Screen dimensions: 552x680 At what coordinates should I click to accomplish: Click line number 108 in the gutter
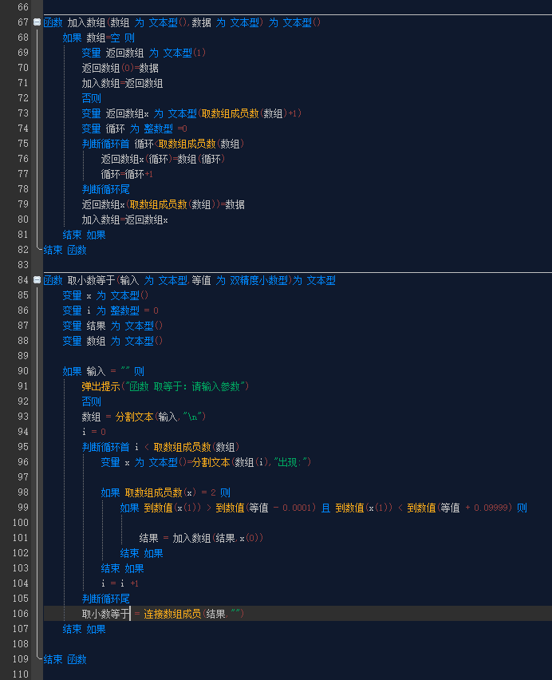pos(21,644)
